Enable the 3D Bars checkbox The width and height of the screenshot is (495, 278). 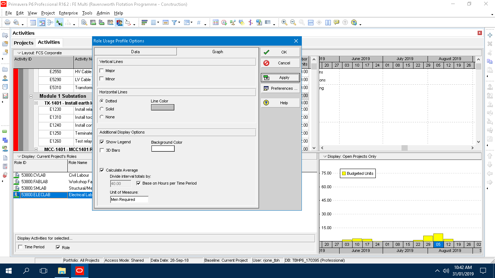[102, 150]
